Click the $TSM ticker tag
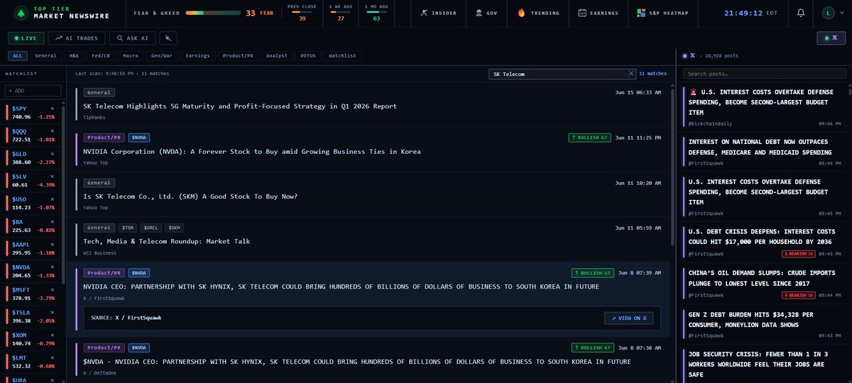The height and width of the screenshot is (383, 852). (x=128, y=228)
